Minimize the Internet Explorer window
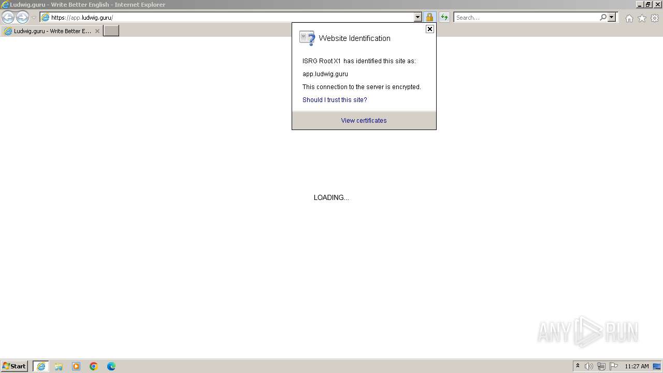Viewport: 663px width, 373px height. 640,5
